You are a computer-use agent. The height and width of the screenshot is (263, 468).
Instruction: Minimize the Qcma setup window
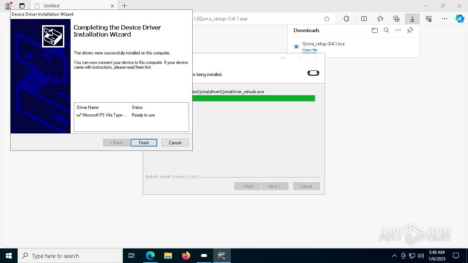pos(283,58)
